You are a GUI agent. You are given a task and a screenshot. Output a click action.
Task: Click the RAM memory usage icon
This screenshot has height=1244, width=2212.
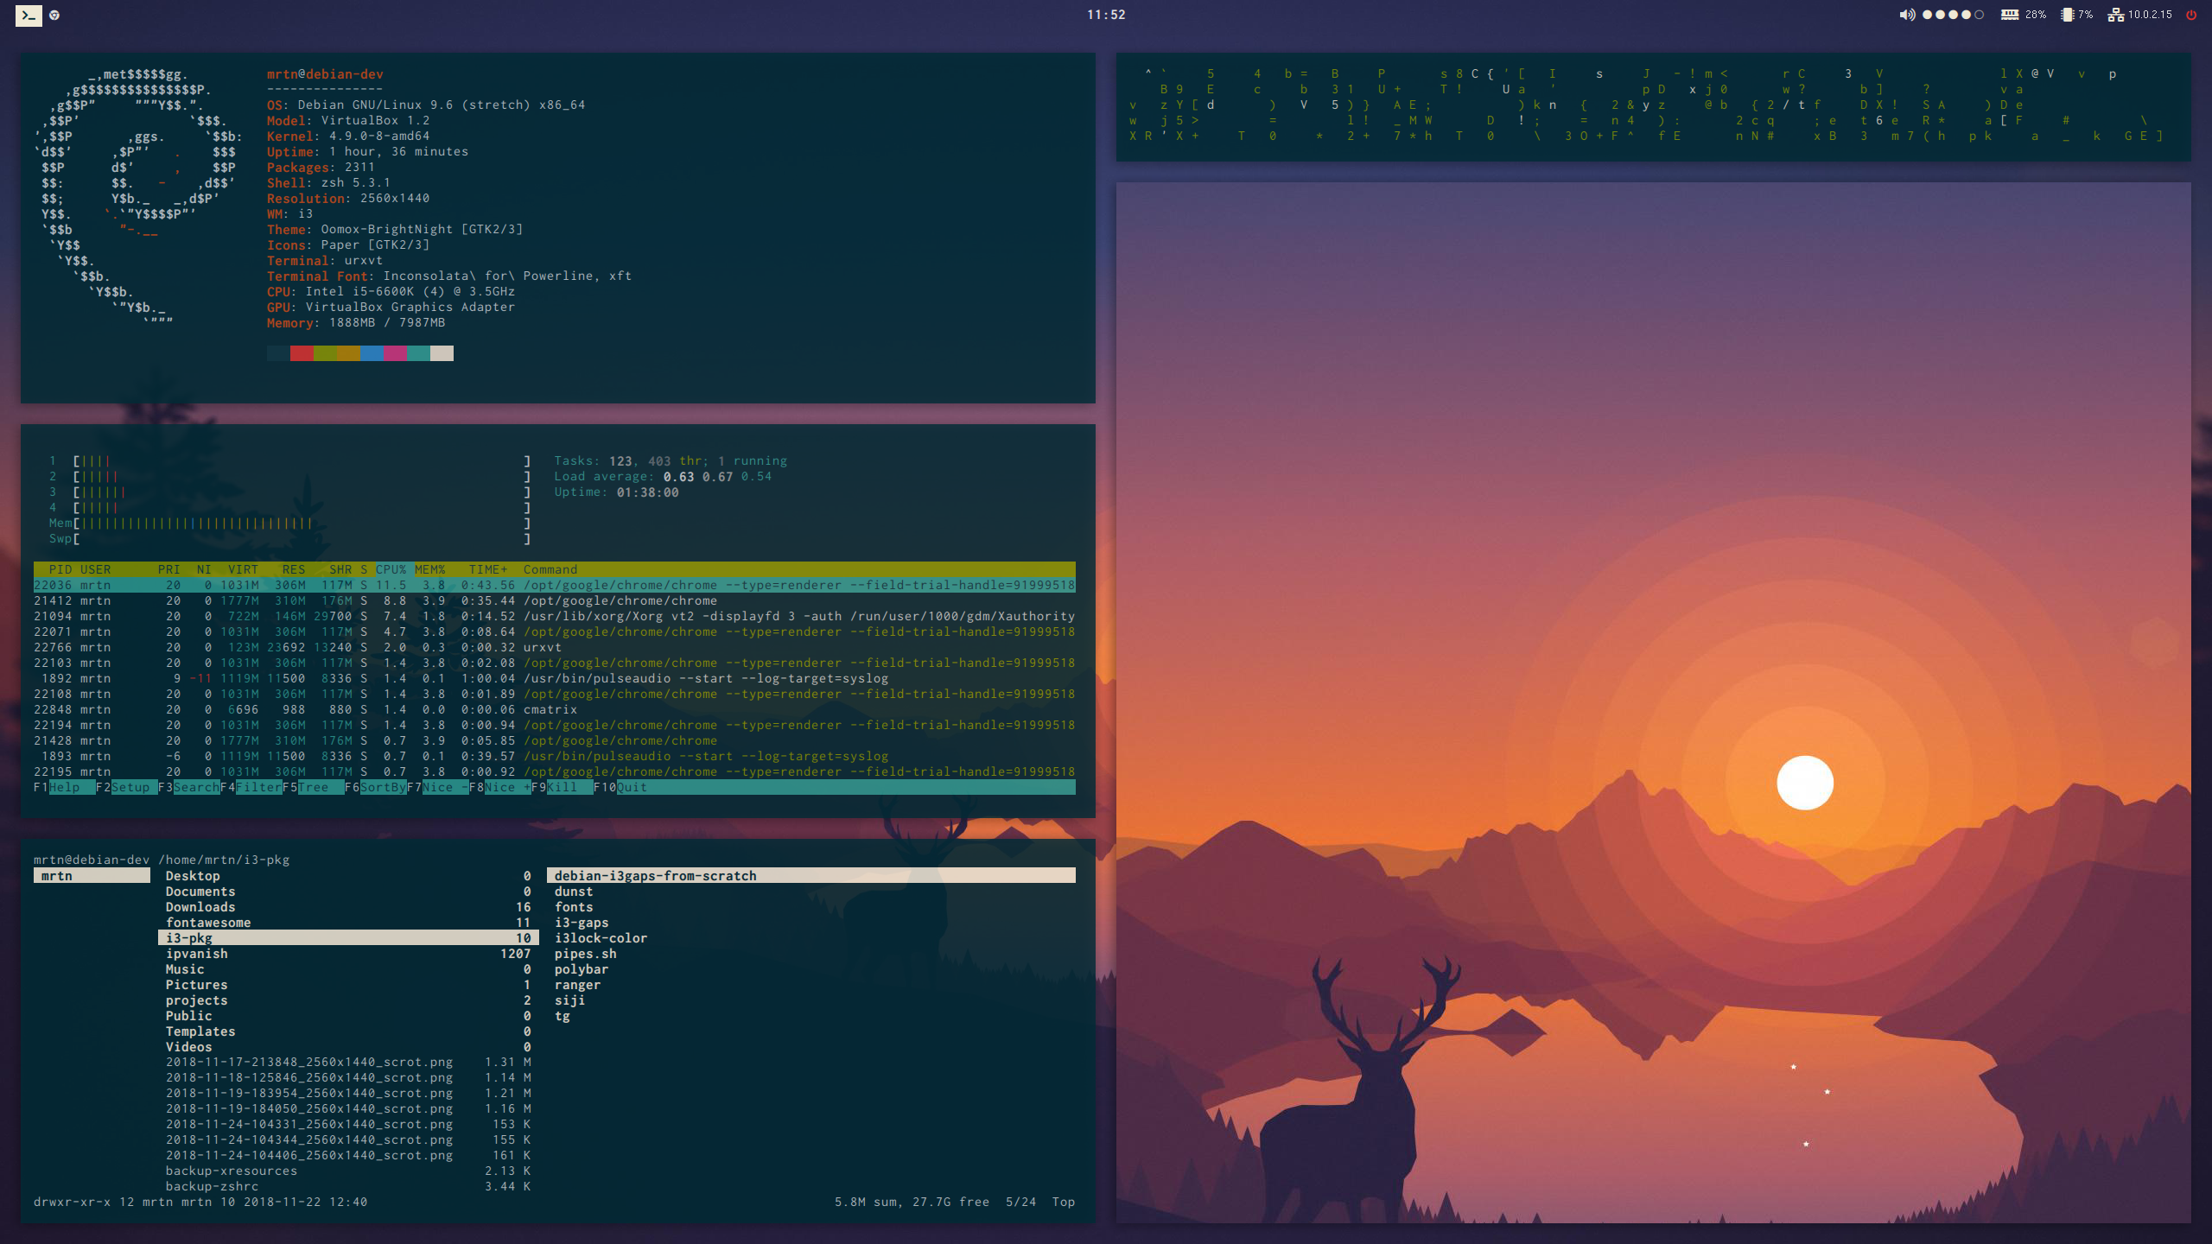point(2010,15)
